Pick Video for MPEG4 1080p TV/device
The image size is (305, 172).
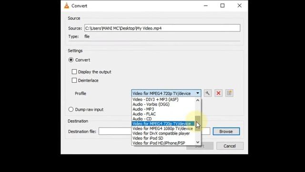[163, 129]
